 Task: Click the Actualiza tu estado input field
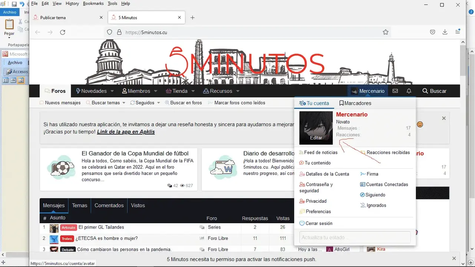click(x=355, y=237)
